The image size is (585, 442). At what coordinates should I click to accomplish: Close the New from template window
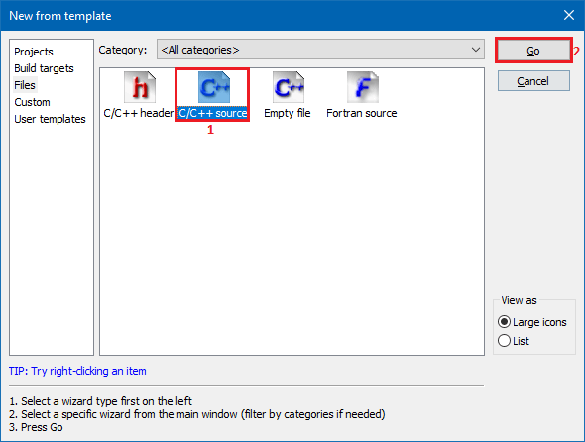pyautogui.click(x=568, y=15)
